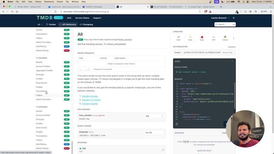Click the Header token input field

point(202,52)
